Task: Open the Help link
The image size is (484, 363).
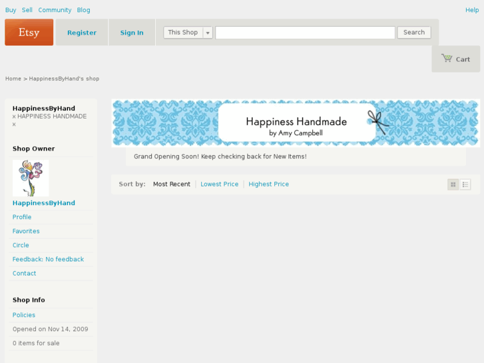Action: coord(472,10)
